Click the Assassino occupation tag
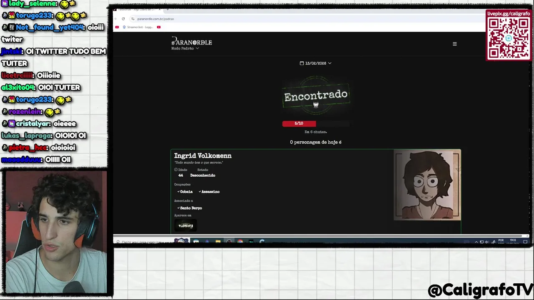534x300 pixels. [209, 192]
